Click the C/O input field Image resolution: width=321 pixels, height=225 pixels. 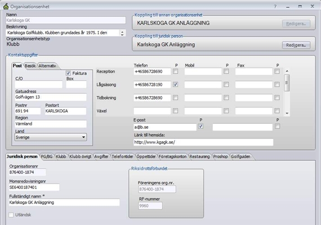pos(39,84)
